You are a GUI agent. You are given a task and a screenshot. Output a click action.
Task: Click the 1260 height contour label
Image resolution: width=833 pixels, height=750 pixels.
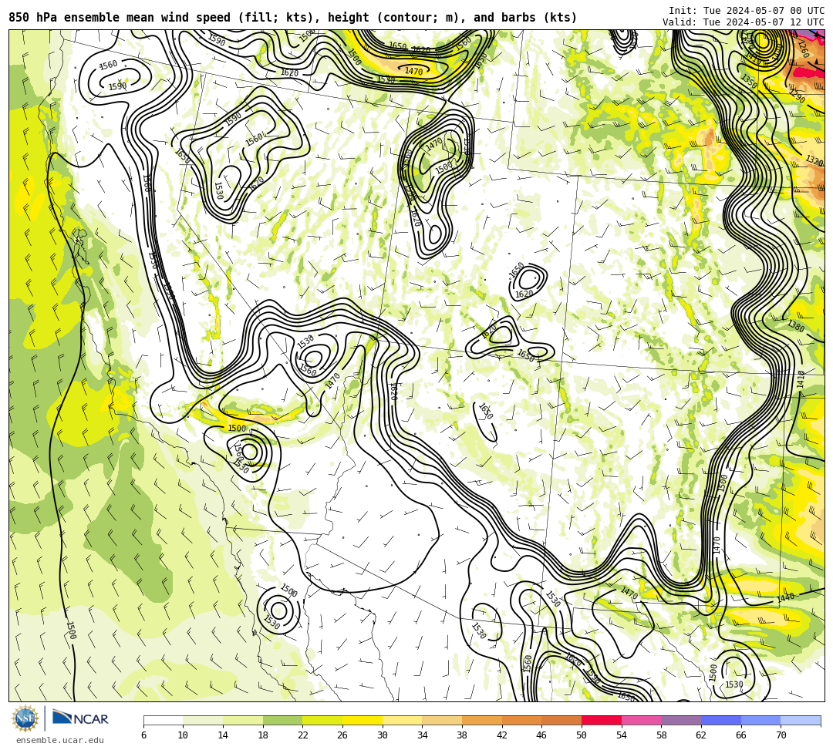803,49
